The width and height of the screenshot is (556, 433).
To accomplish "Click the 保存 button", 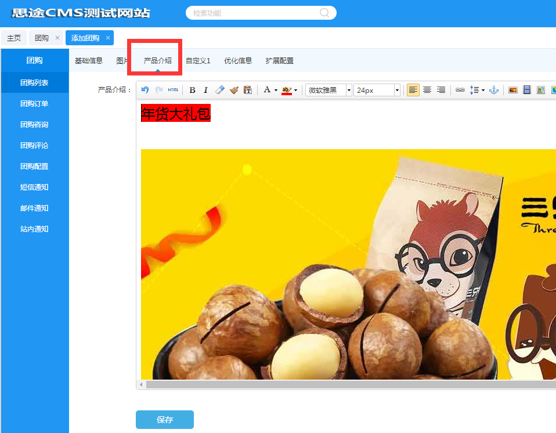I will click(164, 419).
